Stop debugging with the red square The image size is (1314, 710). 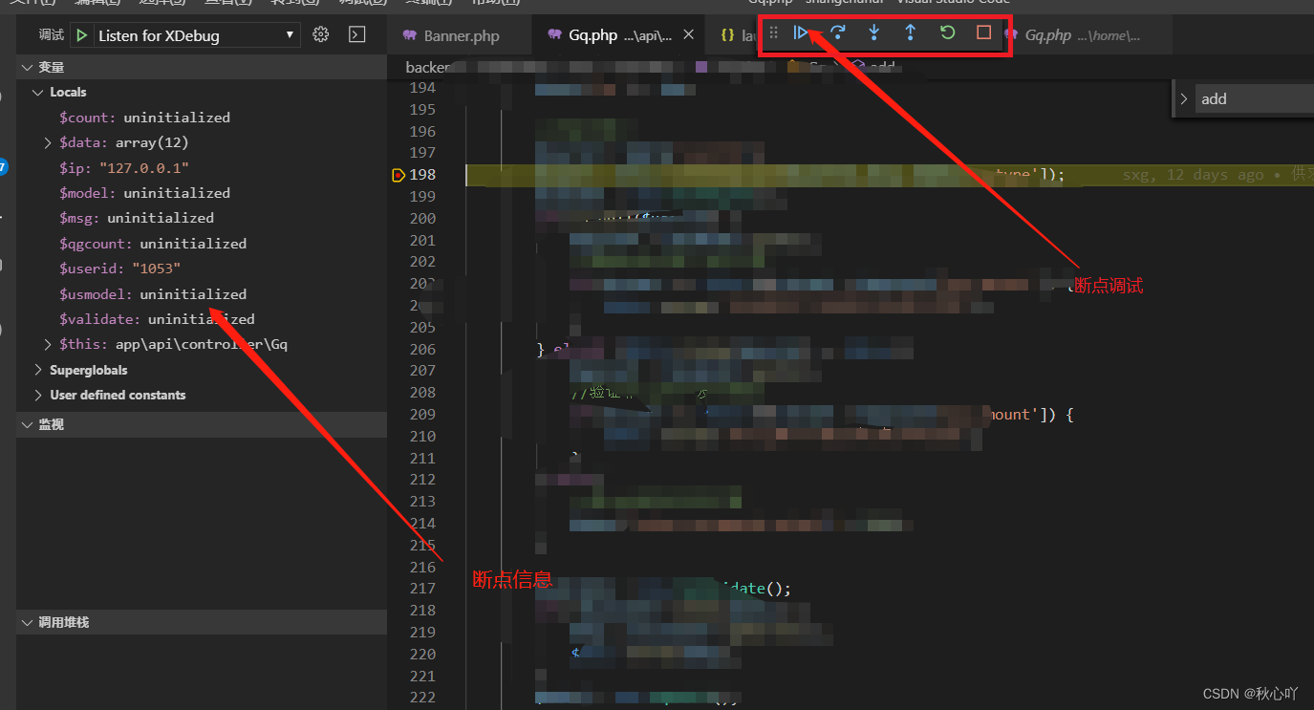click(983, 32)
